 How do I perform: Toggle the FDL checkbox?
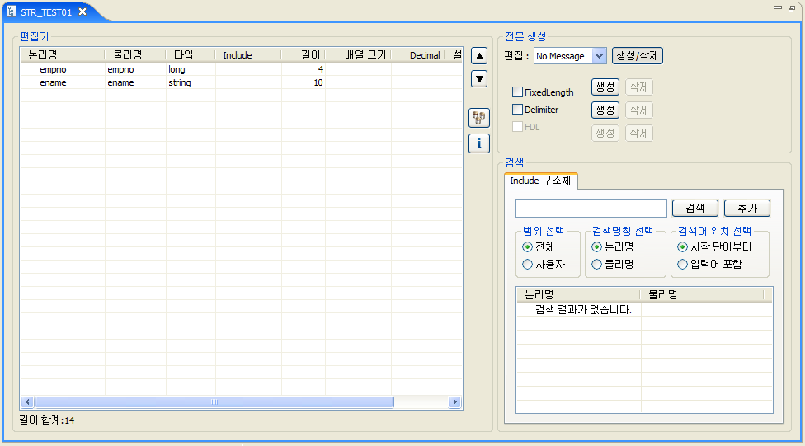point(517,127)
